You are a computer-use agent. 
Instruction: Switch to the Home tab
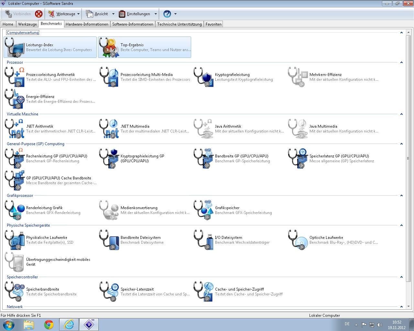coord(8,24)
